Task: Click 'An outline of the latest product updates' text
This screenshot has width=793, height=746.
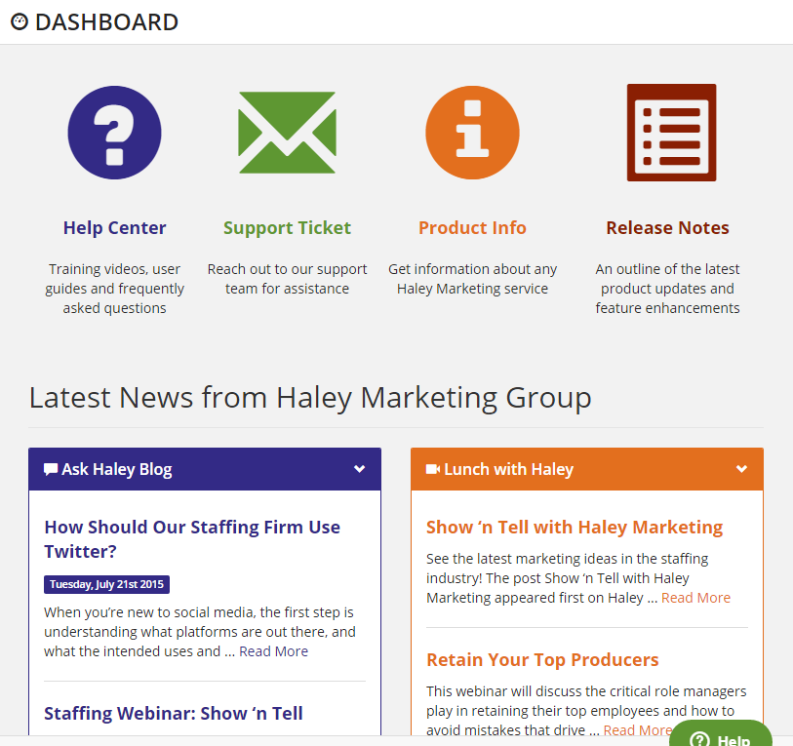Action: click(x=667, y=289)
